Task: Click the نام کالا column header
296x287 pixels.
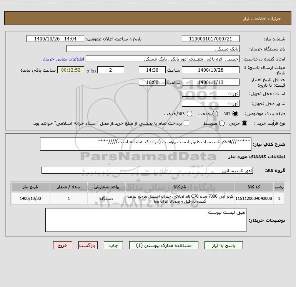Action: 180,187
